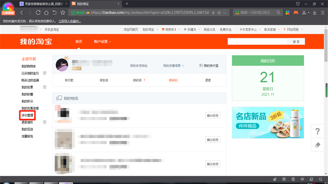The width and height of the screenshot is (328, 184).
Task: Open 千牛卖家中心 dropdown
Action: [250, 29]
